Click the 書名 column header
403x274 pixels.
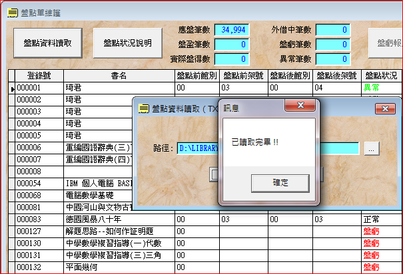click(119, 76)
